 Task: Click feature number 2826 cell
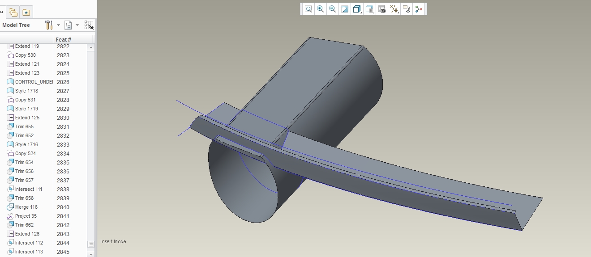click(x=63, y=82)
